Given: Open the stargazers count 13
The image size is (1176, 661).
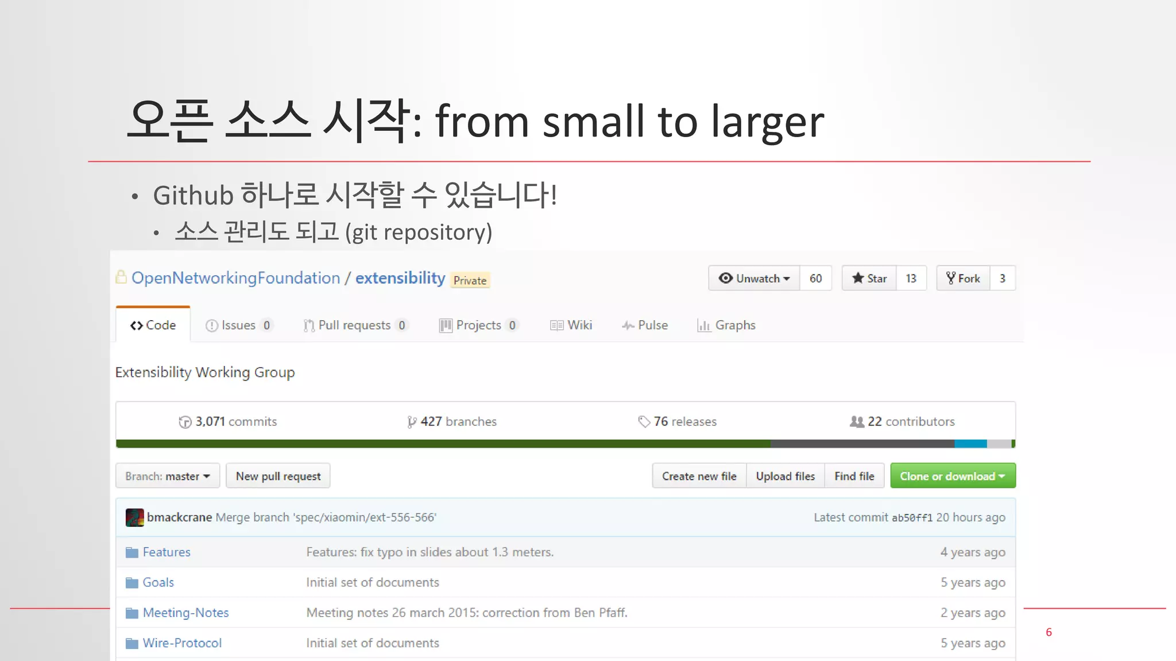Looking at the screenshot, I should click(x=911, y=278).
